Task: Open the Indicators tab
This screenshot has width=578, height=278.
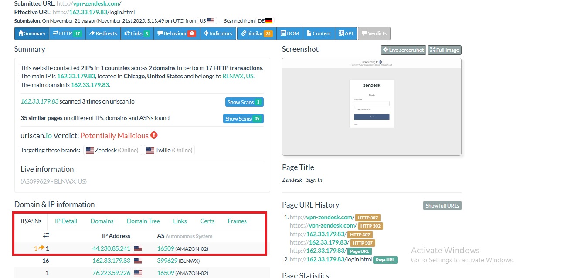Action: click(218, 33)
